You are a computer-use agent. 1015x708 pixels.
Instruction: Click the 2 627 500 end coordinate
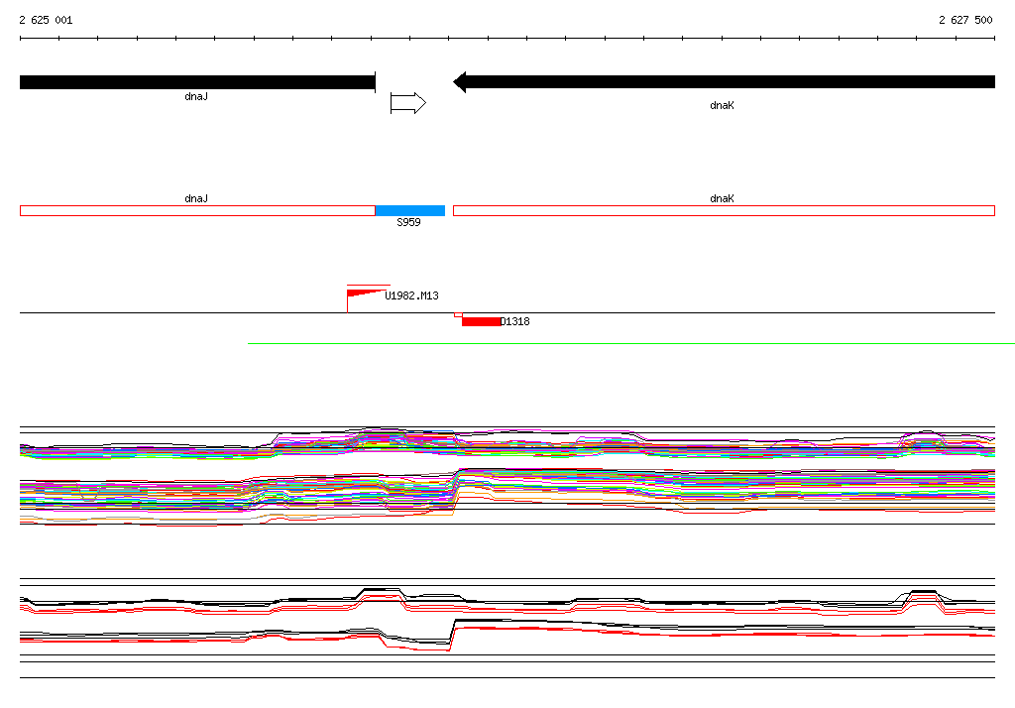pos(965,20)
